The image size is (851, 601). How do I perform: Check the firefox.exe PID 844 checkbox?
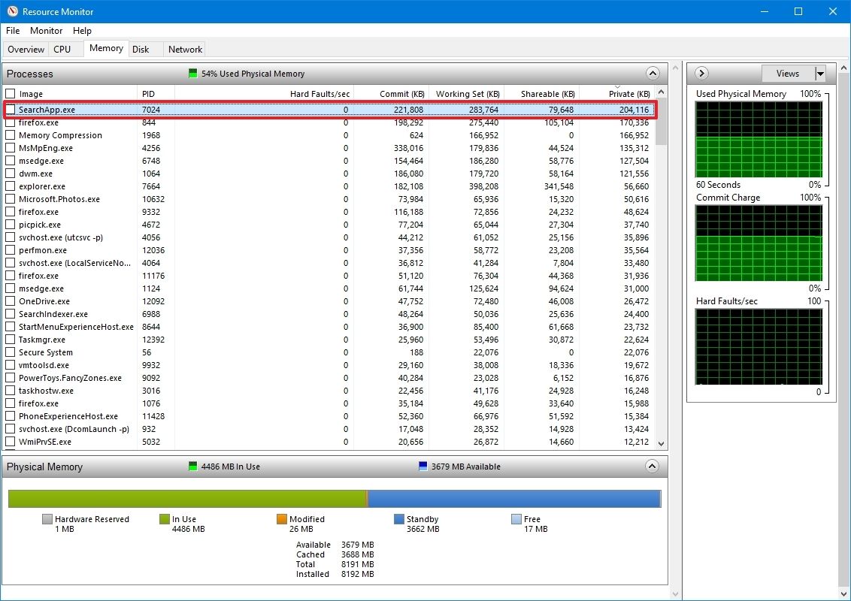[x=11, y=122]
